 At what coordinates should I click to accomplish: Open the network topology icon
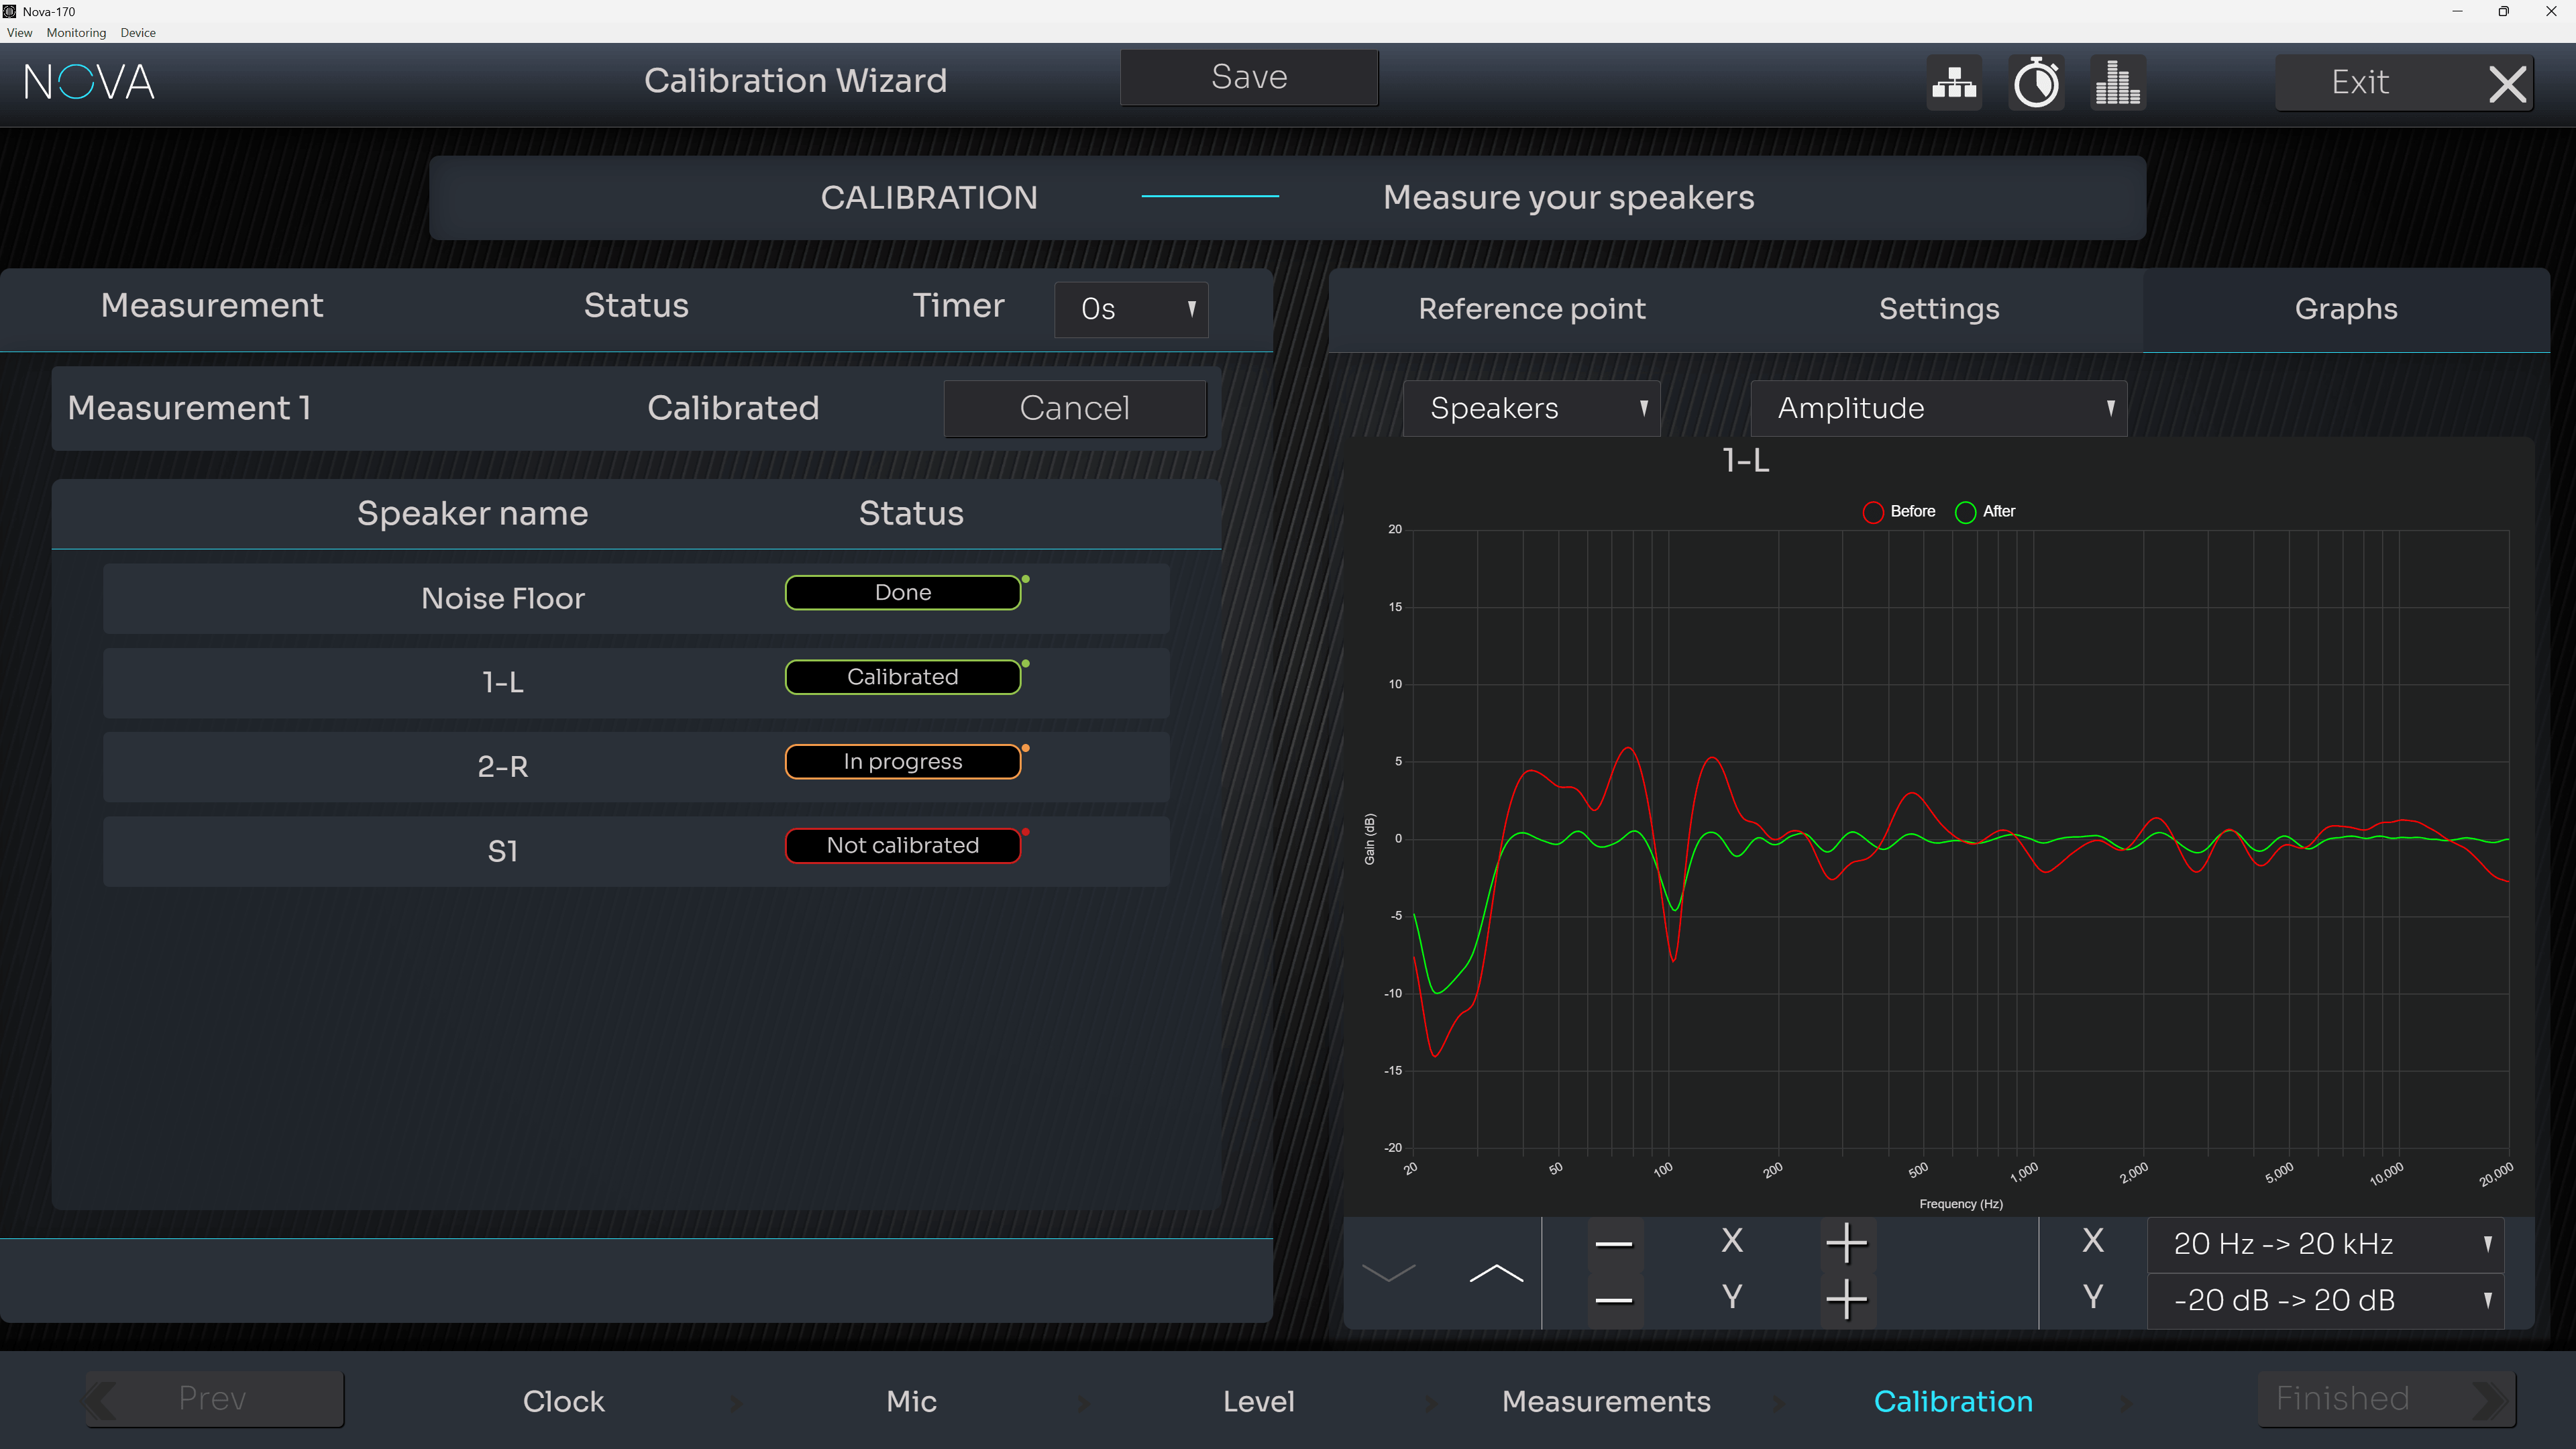[x=1954, y=83]
